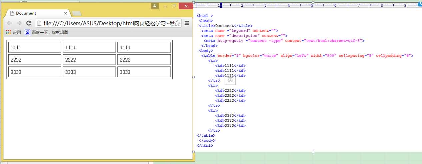Open a new tab next to Document
Image resolution: width=422 pixels, height=164 pixels.
click(x=77, y=13)
